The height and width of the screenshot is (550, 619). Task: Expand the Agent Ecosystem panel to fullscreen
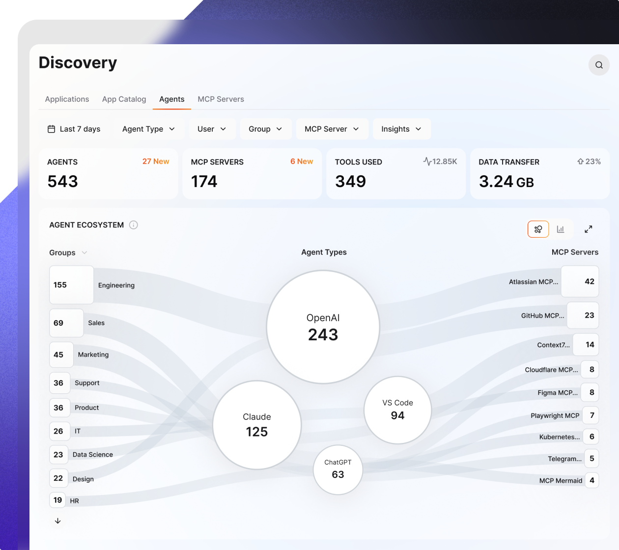[x=588, y=229]
